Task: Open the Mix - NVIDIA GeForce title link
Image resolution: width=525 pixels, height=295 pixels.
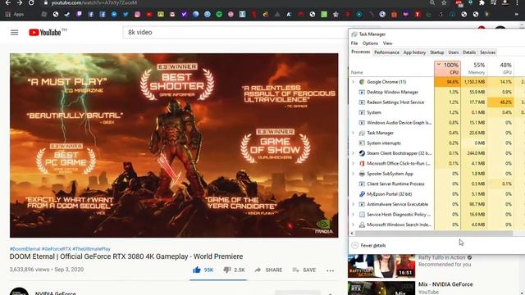Action: (x=445, y=284)
